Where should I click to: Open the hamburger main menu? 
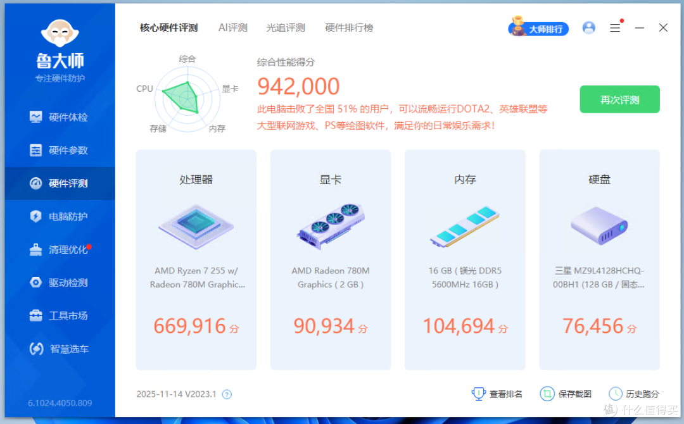615,28
